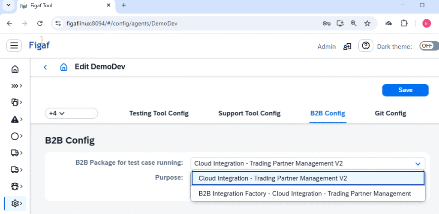Click the logout icon next to Admin

coord(347,46)
